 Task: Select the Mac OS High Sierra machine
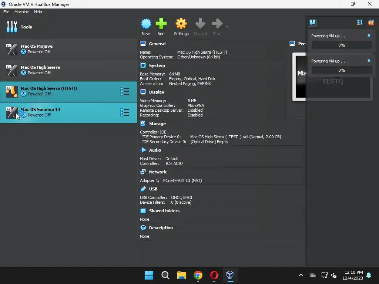pos(68,70)
